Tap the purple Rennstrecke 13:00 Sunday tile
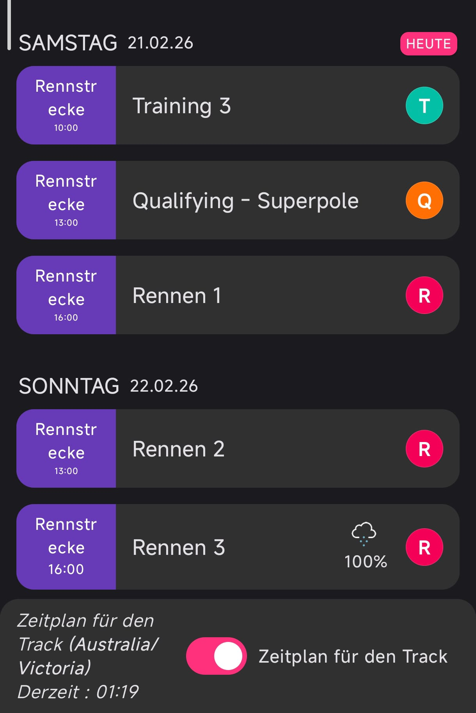 pyautogui.click(x=66, y=449)
